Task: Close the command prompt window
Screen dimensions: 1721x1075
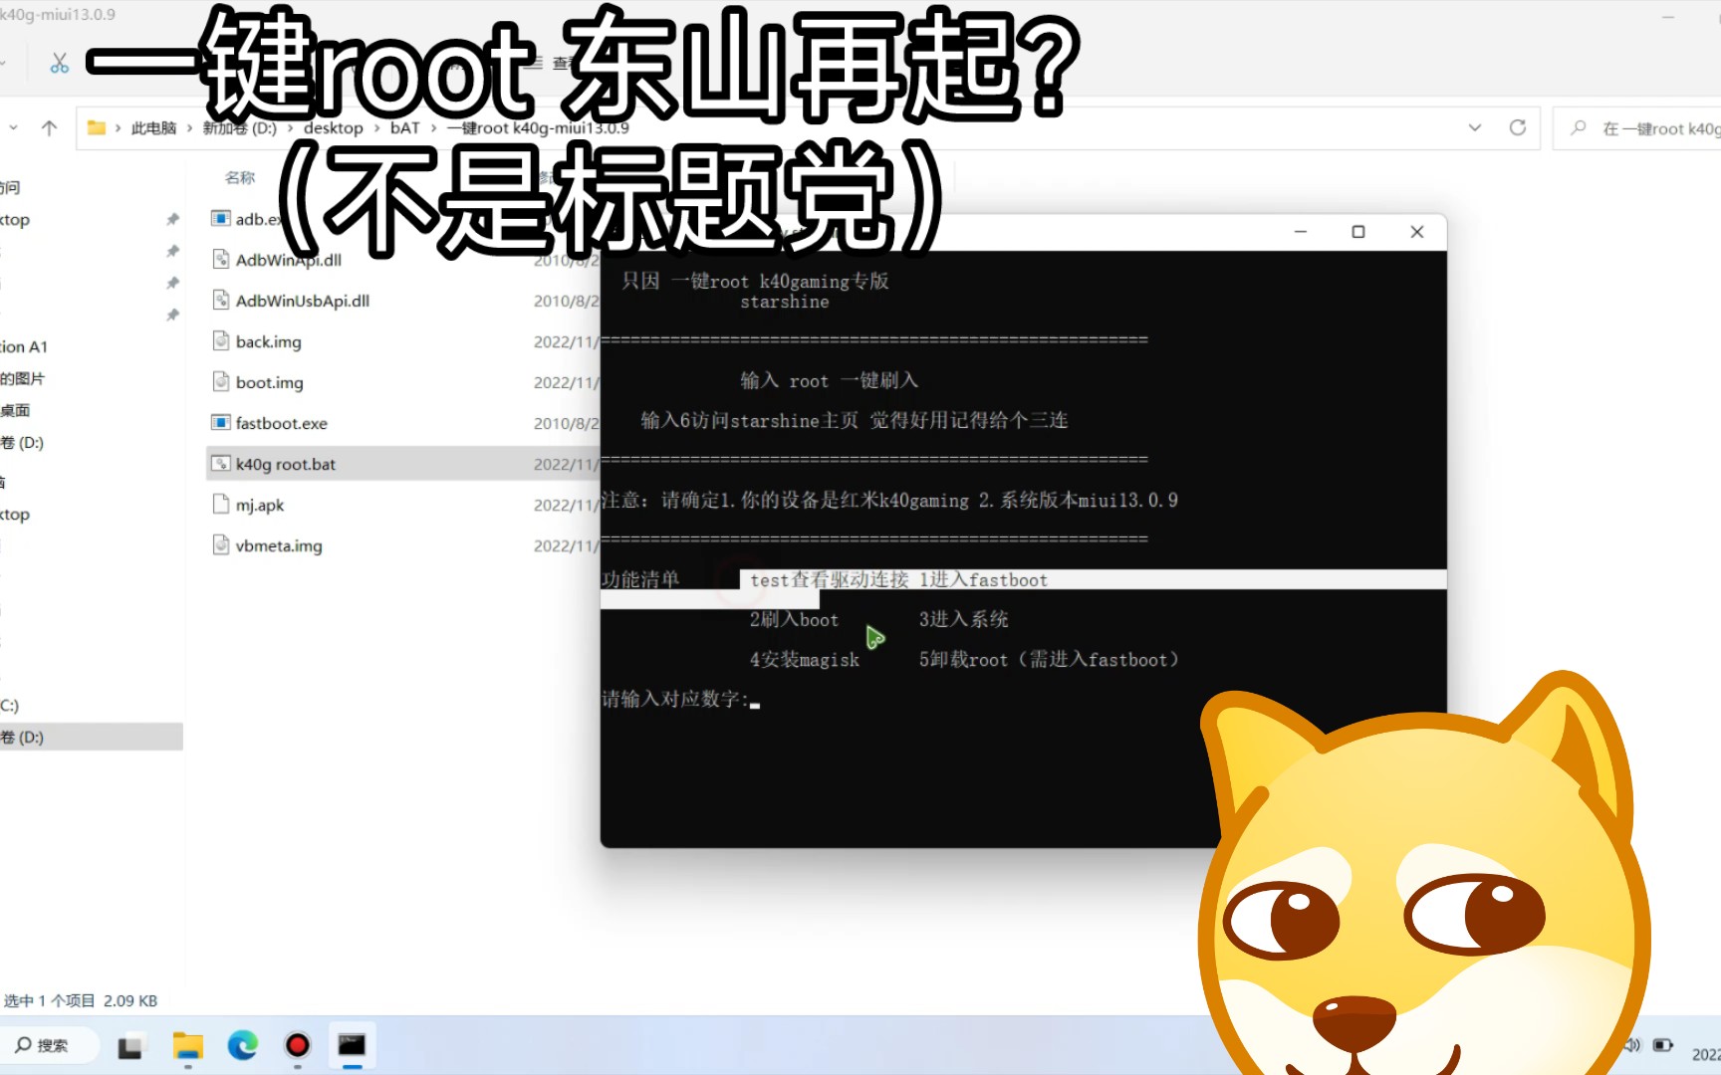Action: point(1417,232)
